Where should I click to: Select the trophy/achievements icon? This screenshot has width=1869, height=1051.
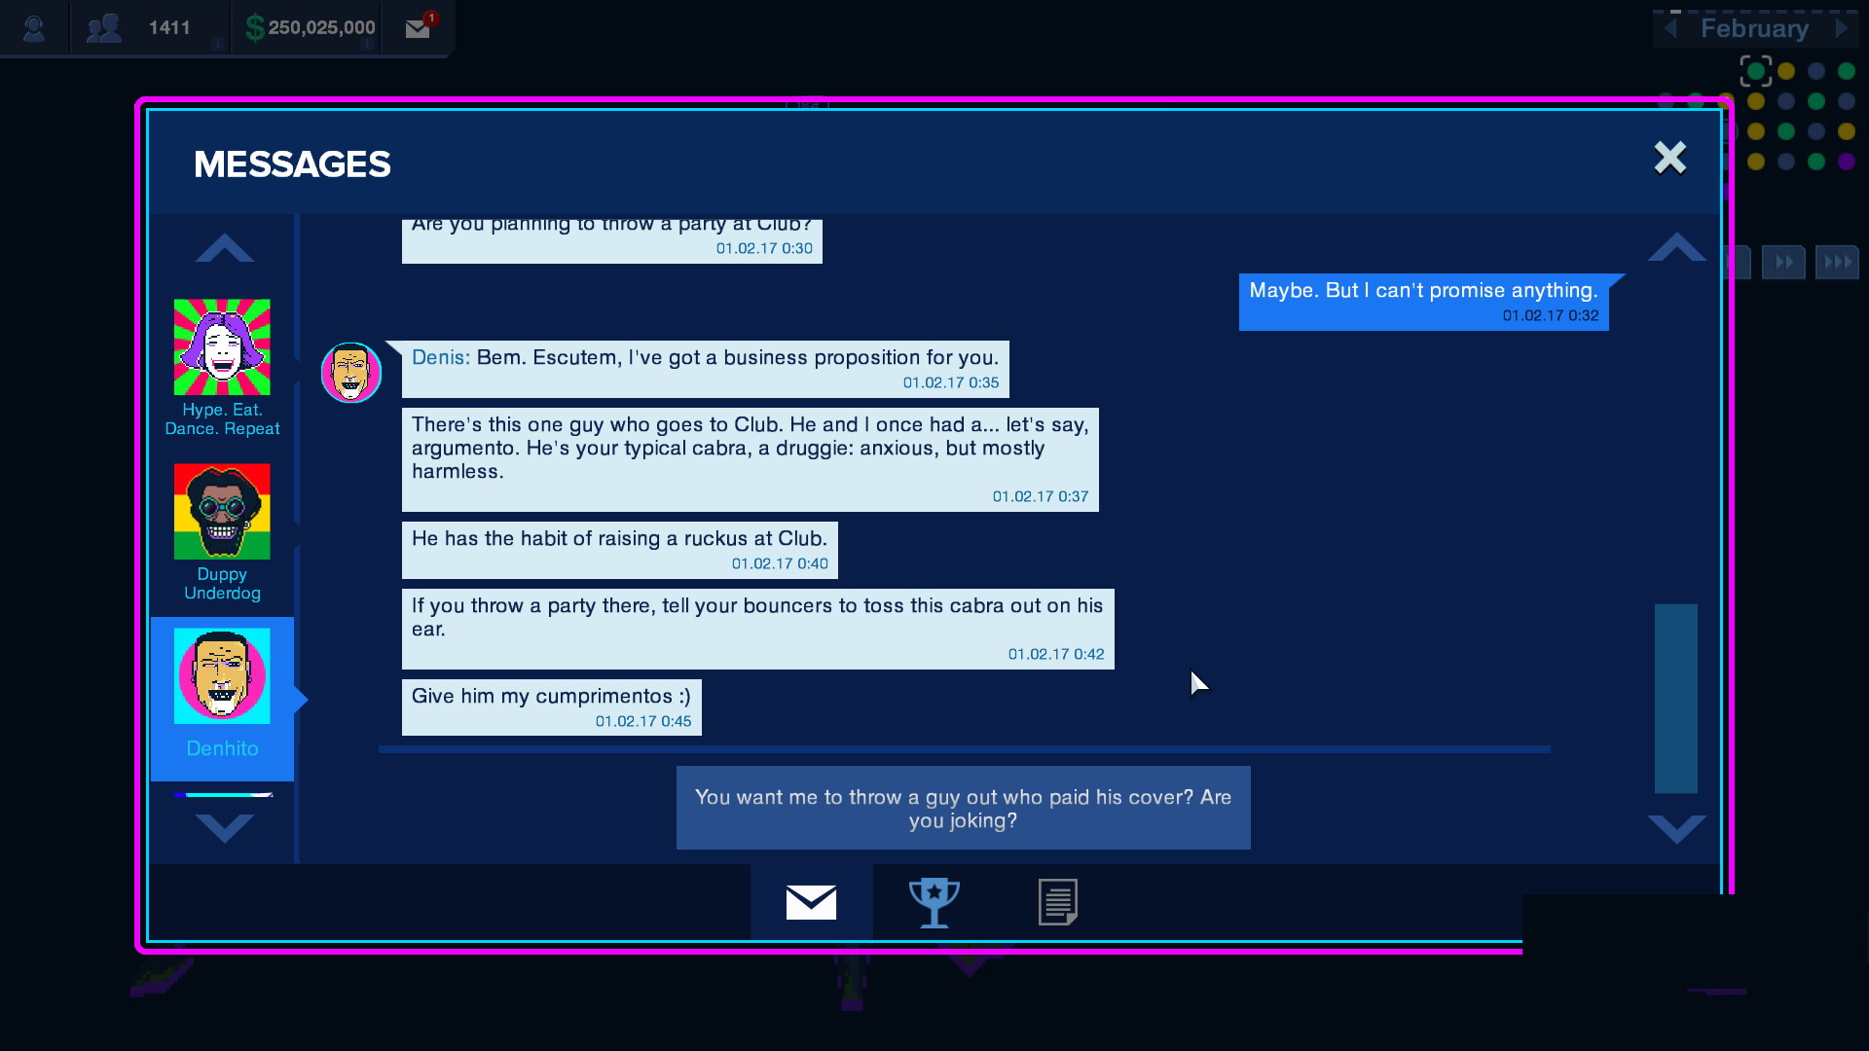pos(932,901)
